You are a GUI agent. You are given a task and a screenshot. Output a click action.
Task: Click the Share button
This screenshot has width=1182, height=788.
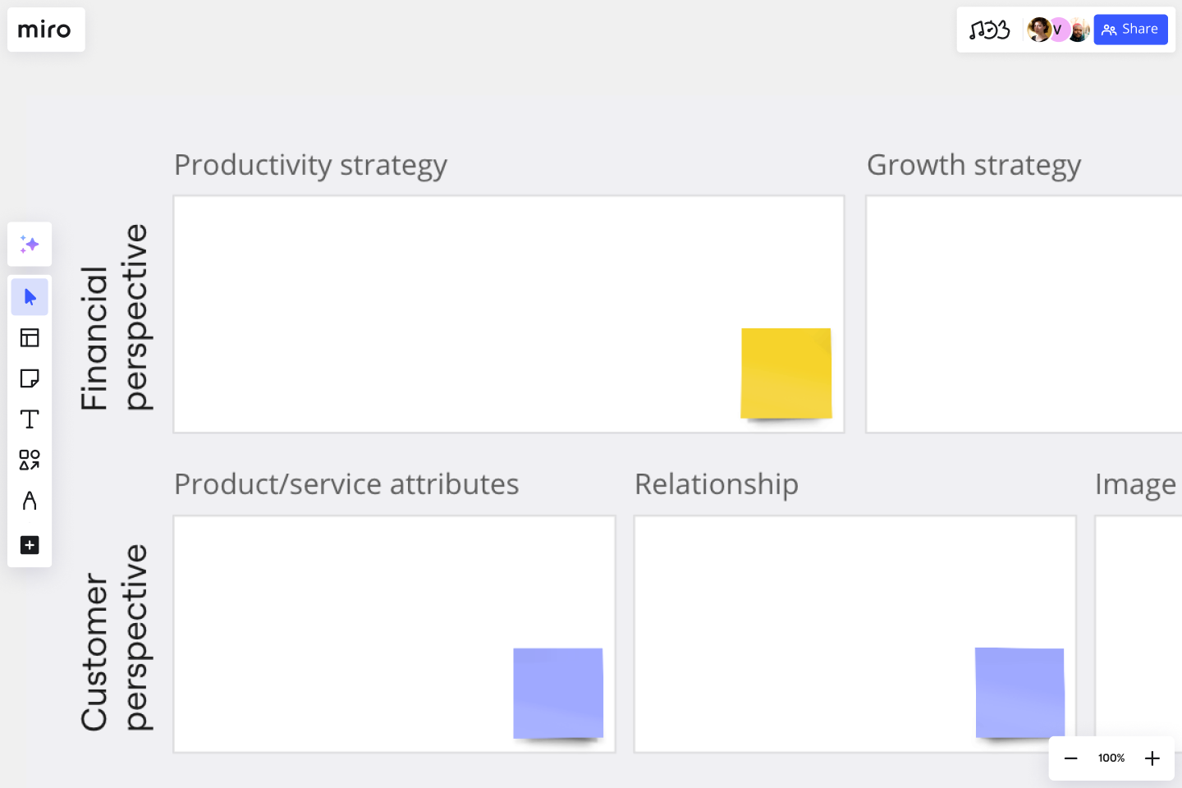pyautogui.click(x=1130, y=30)
